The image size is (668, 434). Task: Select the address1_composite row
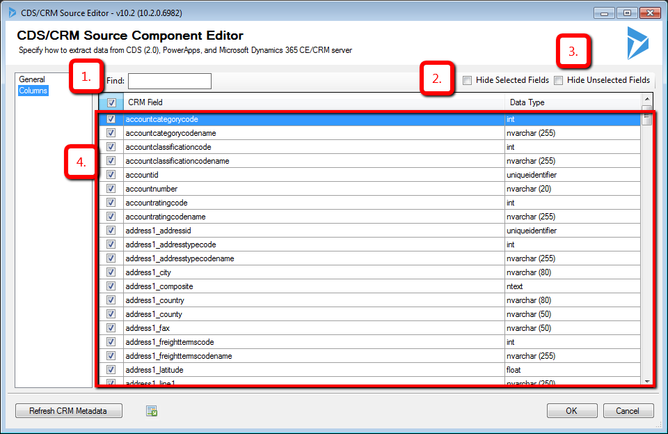tap(369, 286)
